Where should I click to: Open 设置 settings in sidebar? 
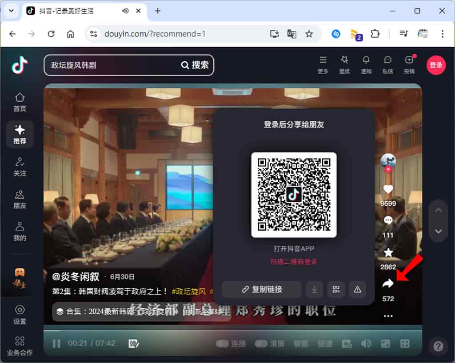tap(20, 315)
